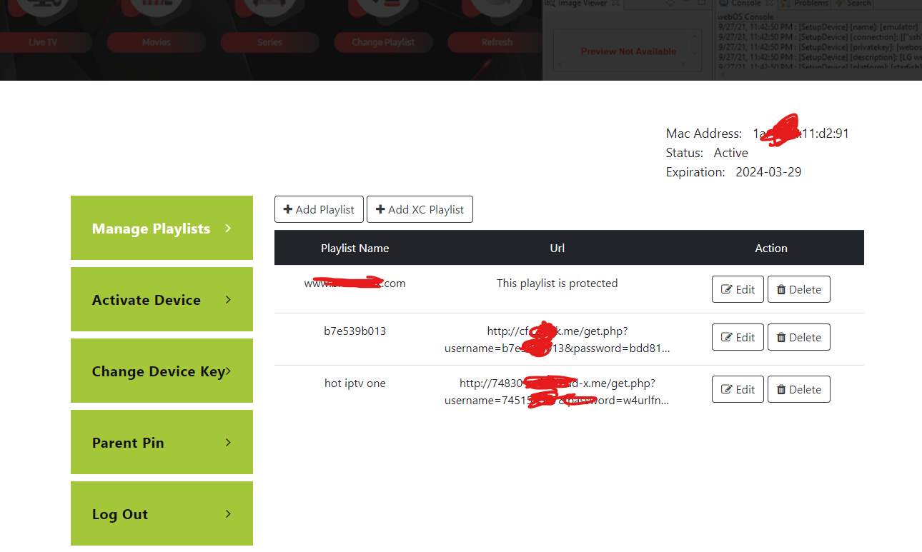Delete the hot iptv one playlist
Viewport: 922px width, 552px height.
[x=799, y=389]
